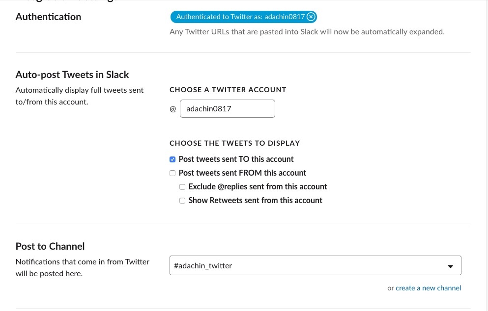Click "Post tweets sent TO this account" label
This screenshot has width=488, height=311.
(236, 159)
